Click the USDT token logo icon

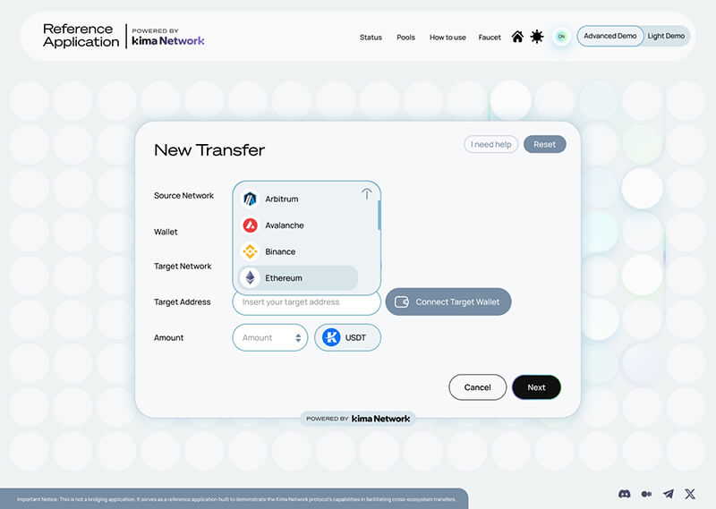[x=331, y=338]
